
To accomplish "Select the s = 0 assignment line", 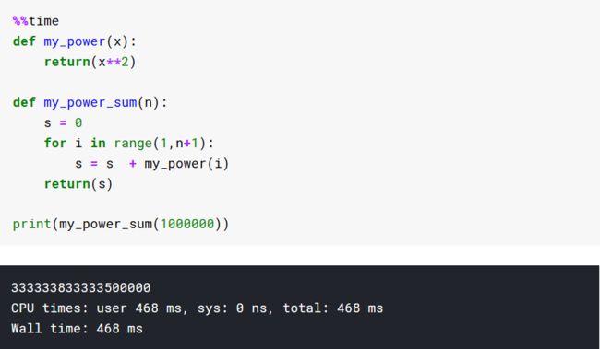I will (x=63, y=123).
